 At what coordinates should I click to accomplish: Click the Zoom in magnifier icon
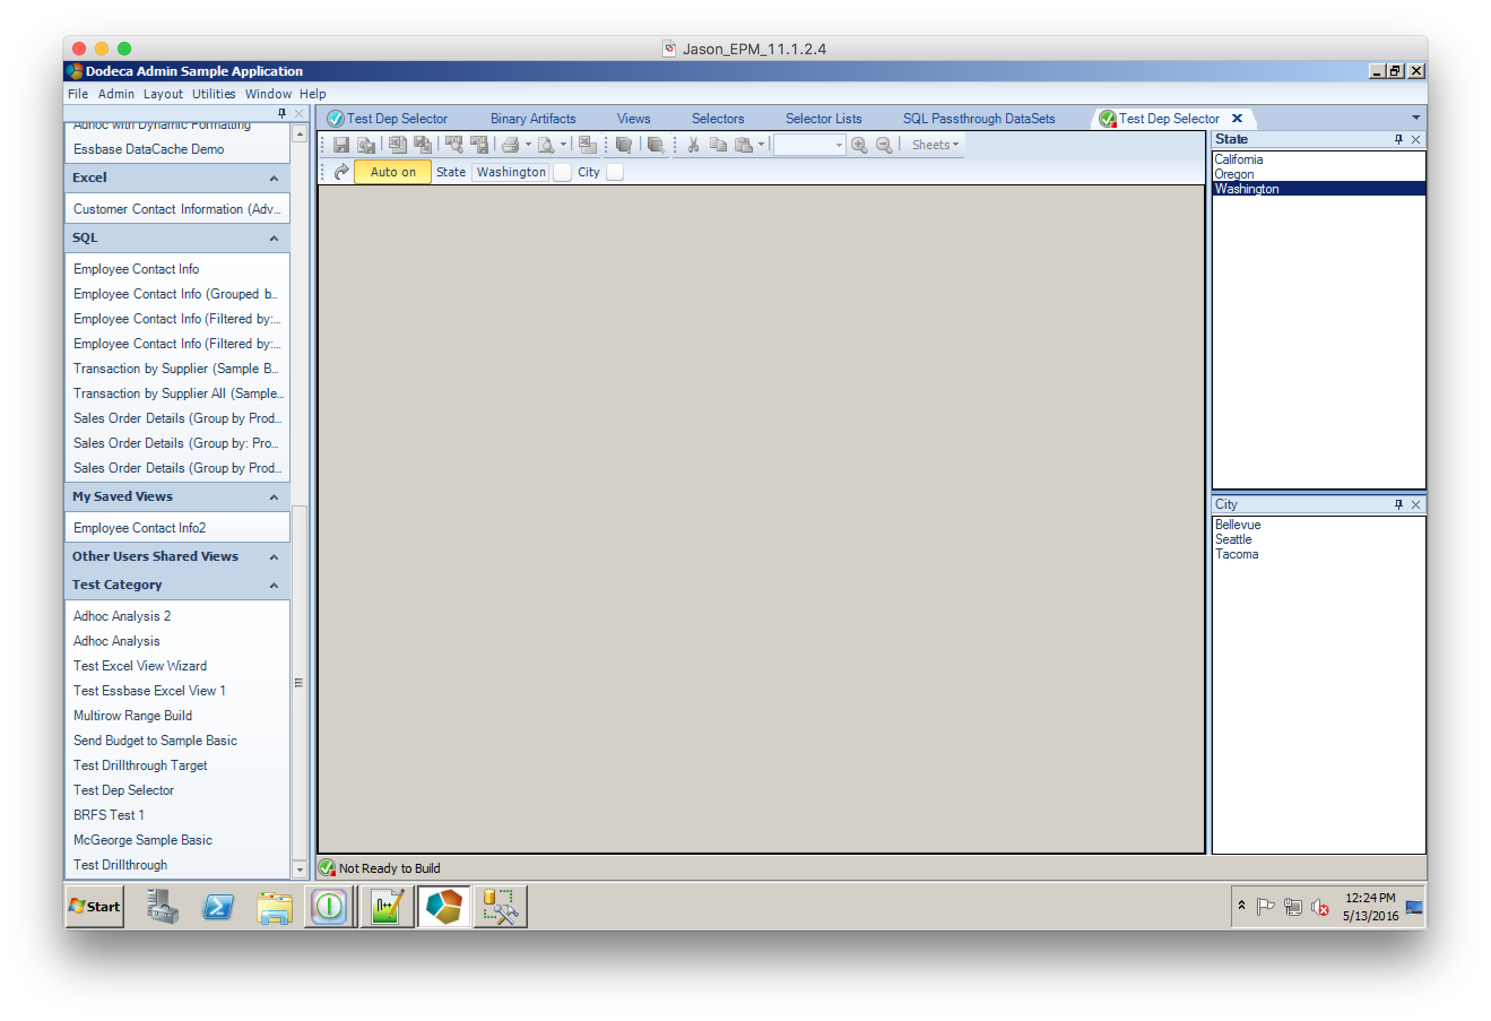859,145
